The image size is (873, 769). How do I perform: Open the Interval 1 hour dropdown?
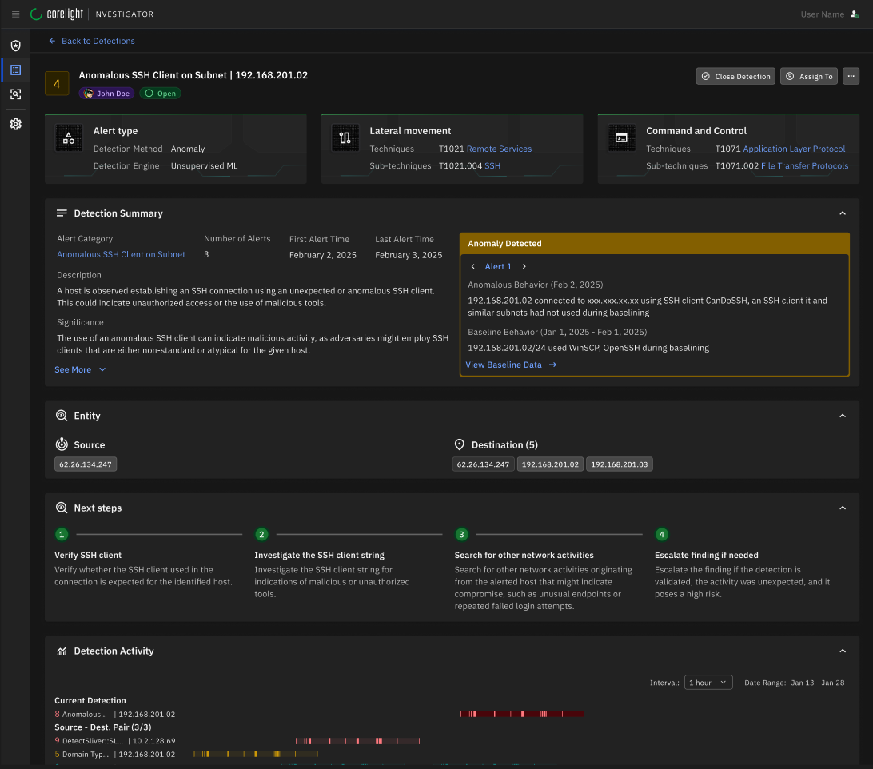708,683
